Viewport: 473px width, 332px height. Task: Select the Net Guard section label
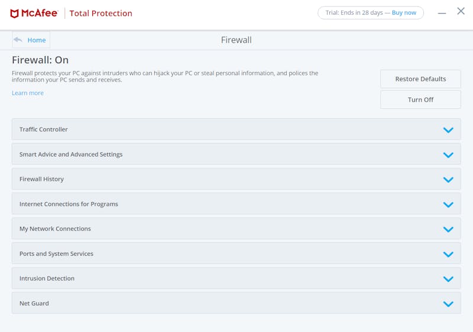click(x=34, y=304)
